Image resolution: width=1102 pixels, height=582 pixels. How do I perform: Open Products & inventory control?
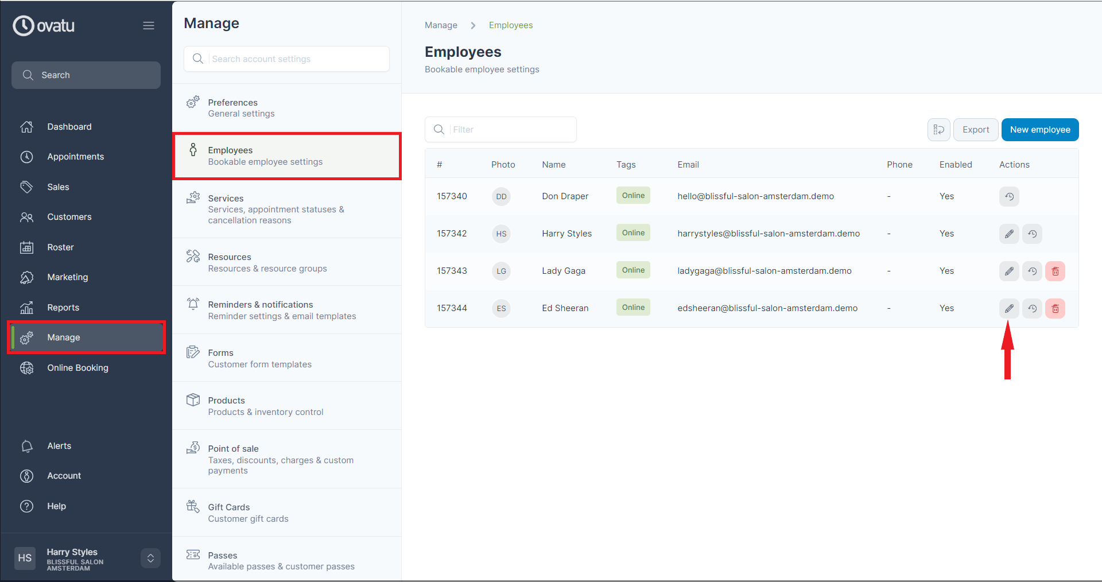tap(287, 406)
